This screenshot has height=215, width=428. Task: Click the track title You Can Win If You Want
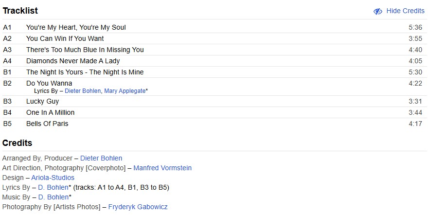65,38
